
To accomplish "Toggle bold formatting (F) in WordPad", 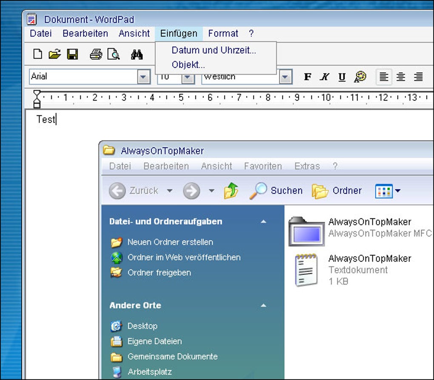I will point(308,77).
